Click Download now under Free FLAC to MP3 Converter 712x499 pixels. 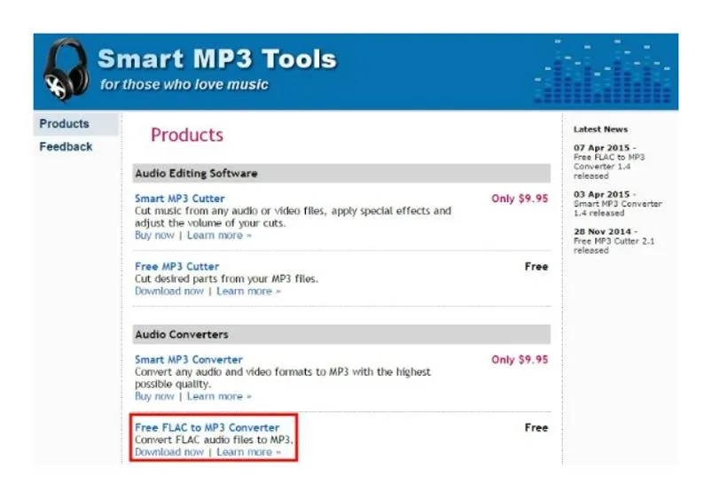click(x=169, y=452)
